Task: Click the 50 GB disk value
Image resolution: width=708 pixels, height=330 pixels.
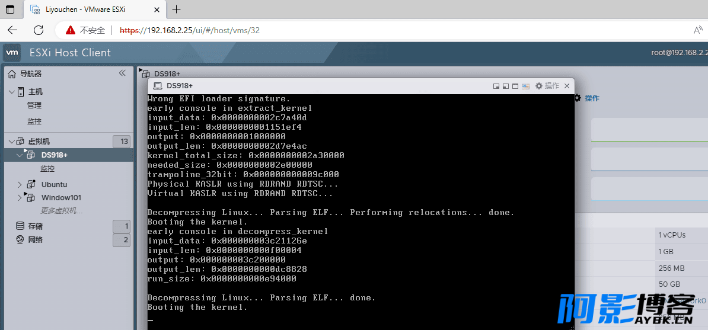Action: [669, 284]
